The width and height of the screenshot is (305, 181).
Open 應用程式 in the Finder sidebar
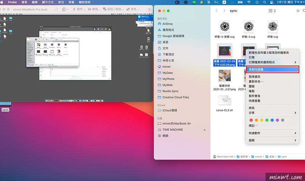[166, 30]
